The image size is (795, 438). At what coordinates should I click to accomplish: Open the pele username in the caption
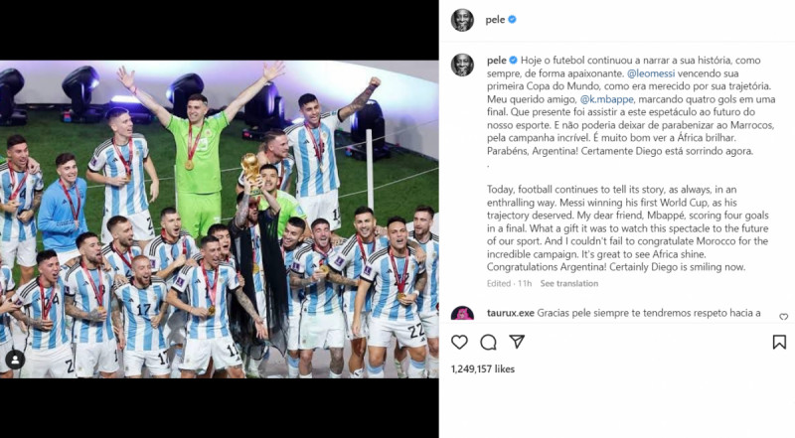[496, 61]
